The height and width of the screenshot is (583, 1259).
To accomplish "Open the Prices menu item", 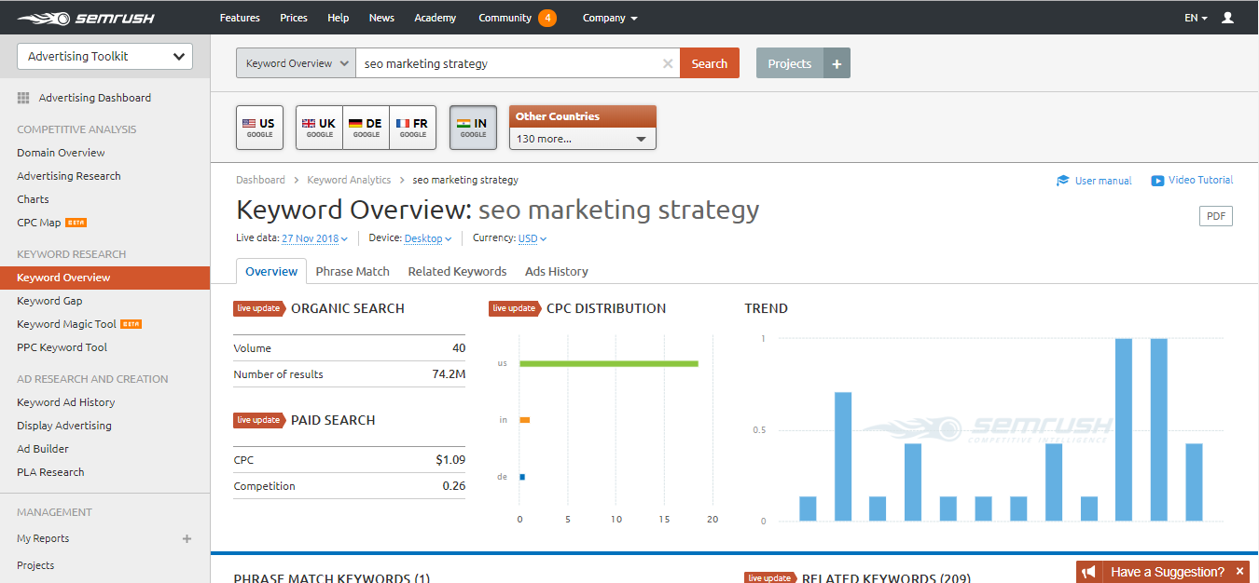I will (294, 18).
